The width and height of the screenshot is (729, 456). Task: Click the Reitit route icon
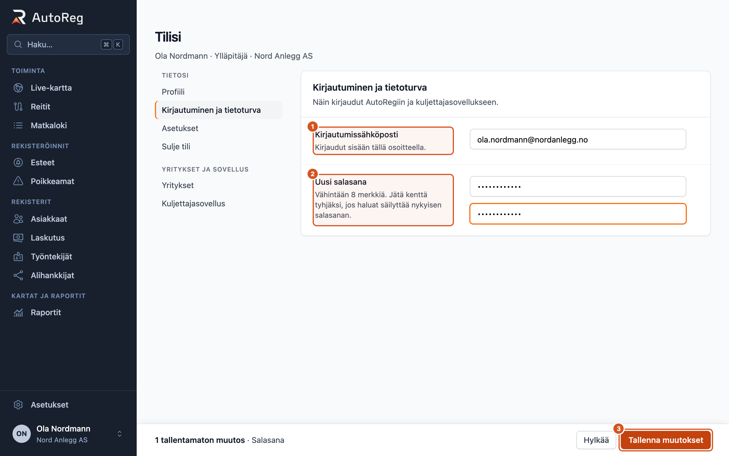tap(18, 107)
